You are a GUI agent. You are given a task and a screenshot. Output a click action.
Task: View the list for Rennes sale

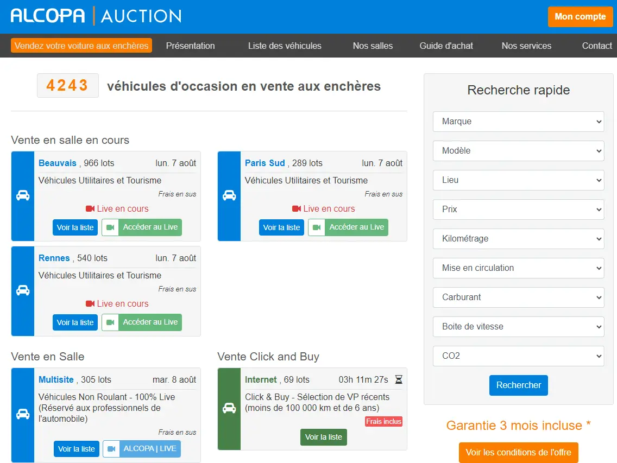(75, 322)
